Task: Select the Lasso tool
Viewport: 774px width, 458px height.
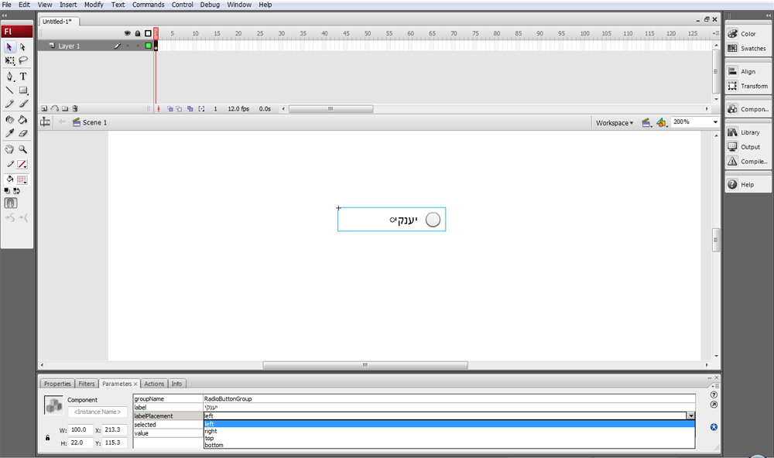Action: tap(22, 60)
